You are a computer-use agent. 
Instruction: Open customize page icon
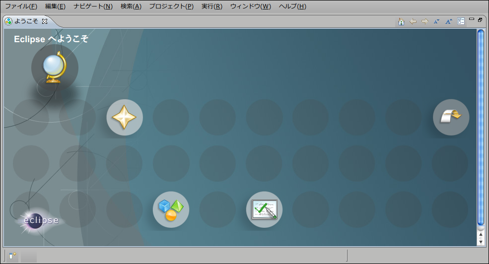(x=461, y=21)
